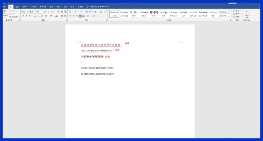Click the lightbulb Tell Me search icon
The height and width of the screenshot is (141, 263).
[x=88, y=6]
